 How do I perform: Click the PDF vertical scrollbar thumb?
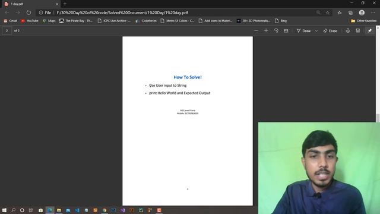pos(378,118)
